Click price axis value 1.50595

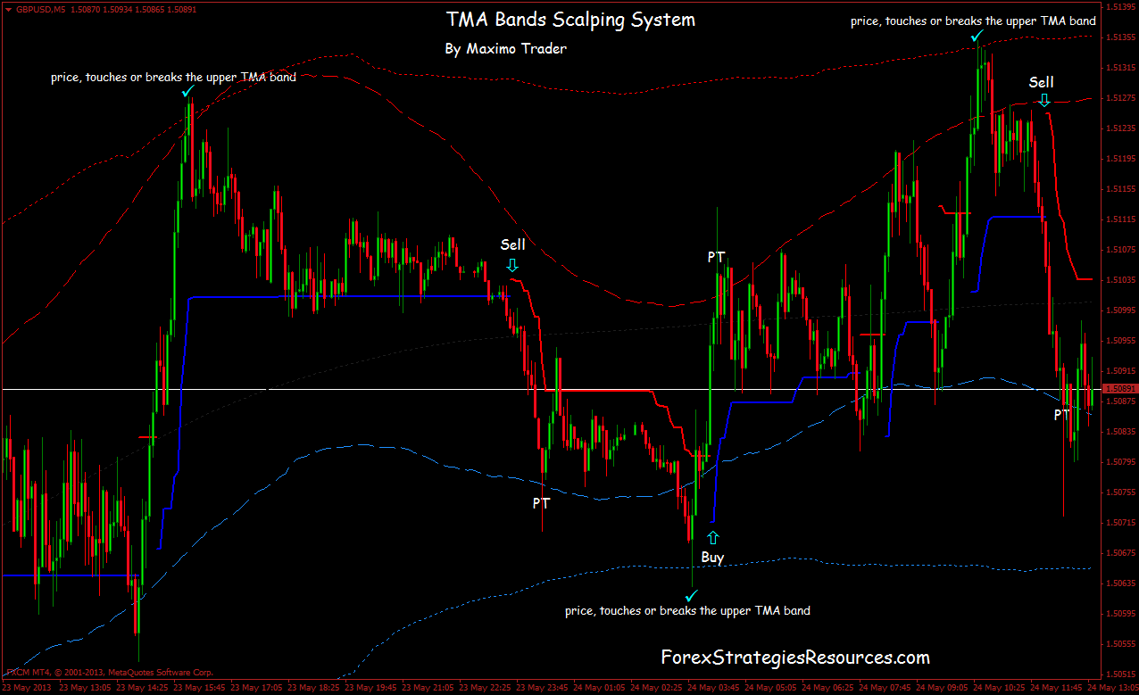[x=1120, y=614]
